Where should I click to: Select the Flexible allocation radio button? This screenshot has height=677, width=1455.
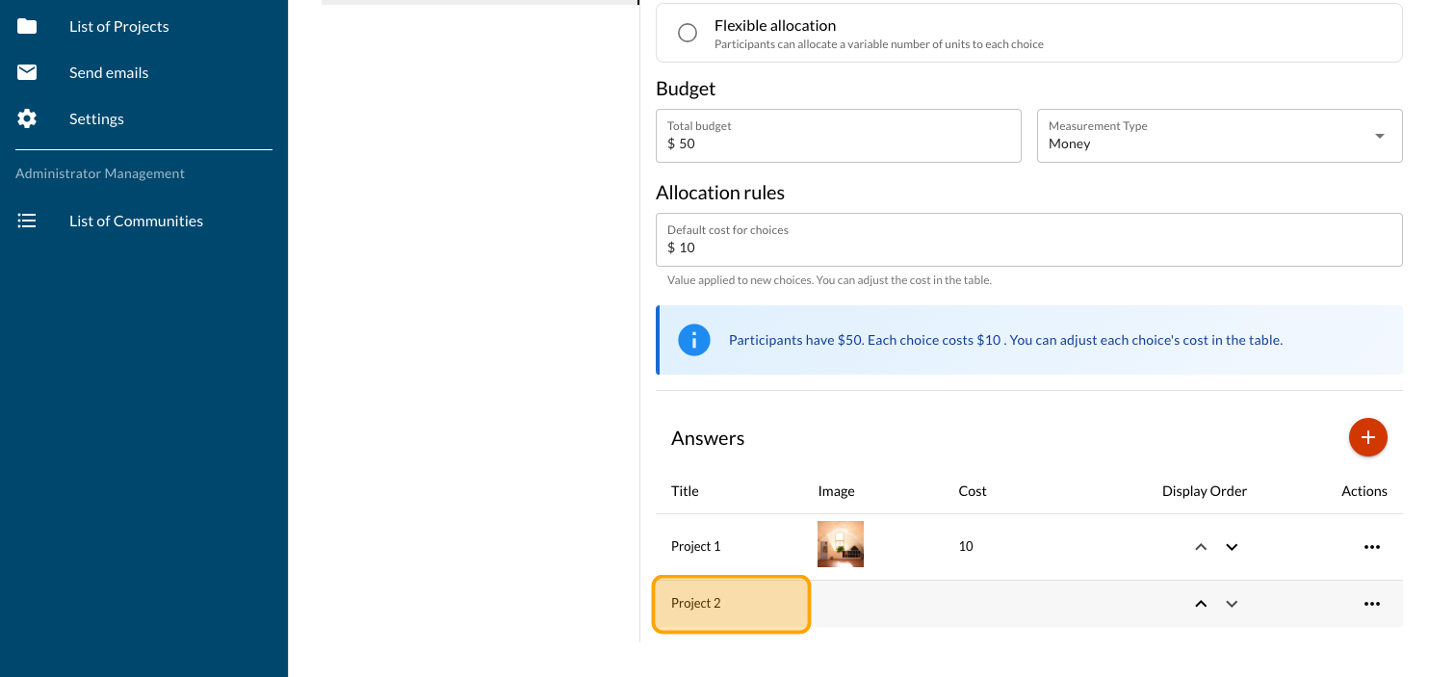click(688, 33)
